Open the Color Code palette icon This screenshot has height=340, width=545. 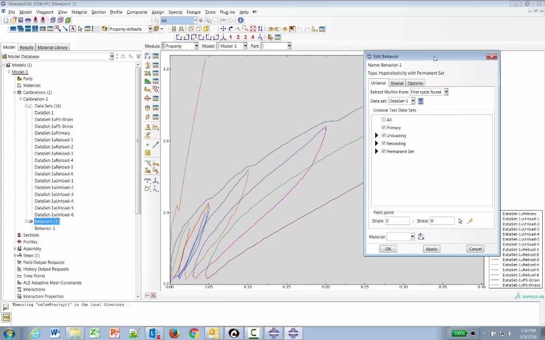coord(104,29)
